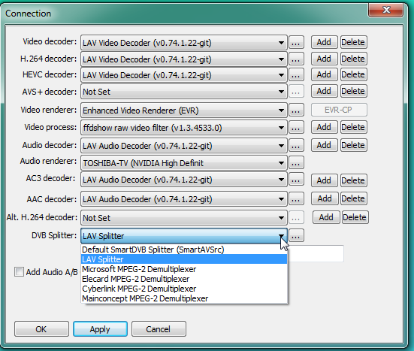Viewport: 414px width, 351px height.
Task: Click Delete for AVS+ decoder
Action: (354, 91)
